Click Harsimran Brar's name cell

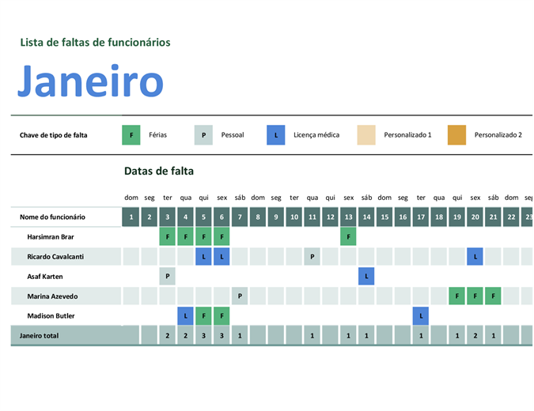[51, 236]
